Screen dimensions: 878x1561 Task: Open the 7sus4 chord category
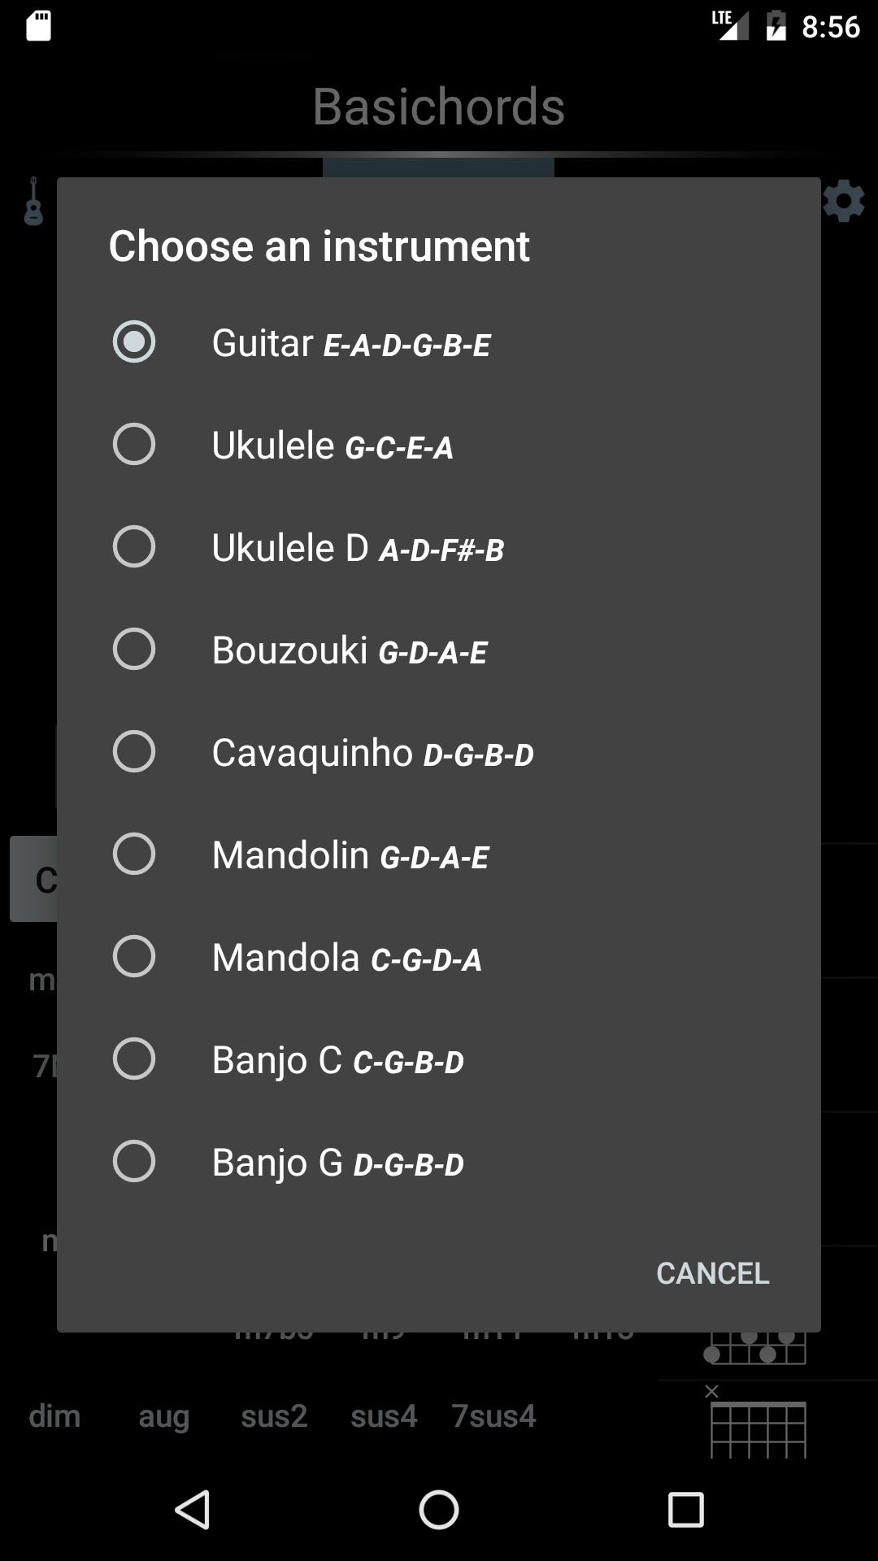point(495,1415)
